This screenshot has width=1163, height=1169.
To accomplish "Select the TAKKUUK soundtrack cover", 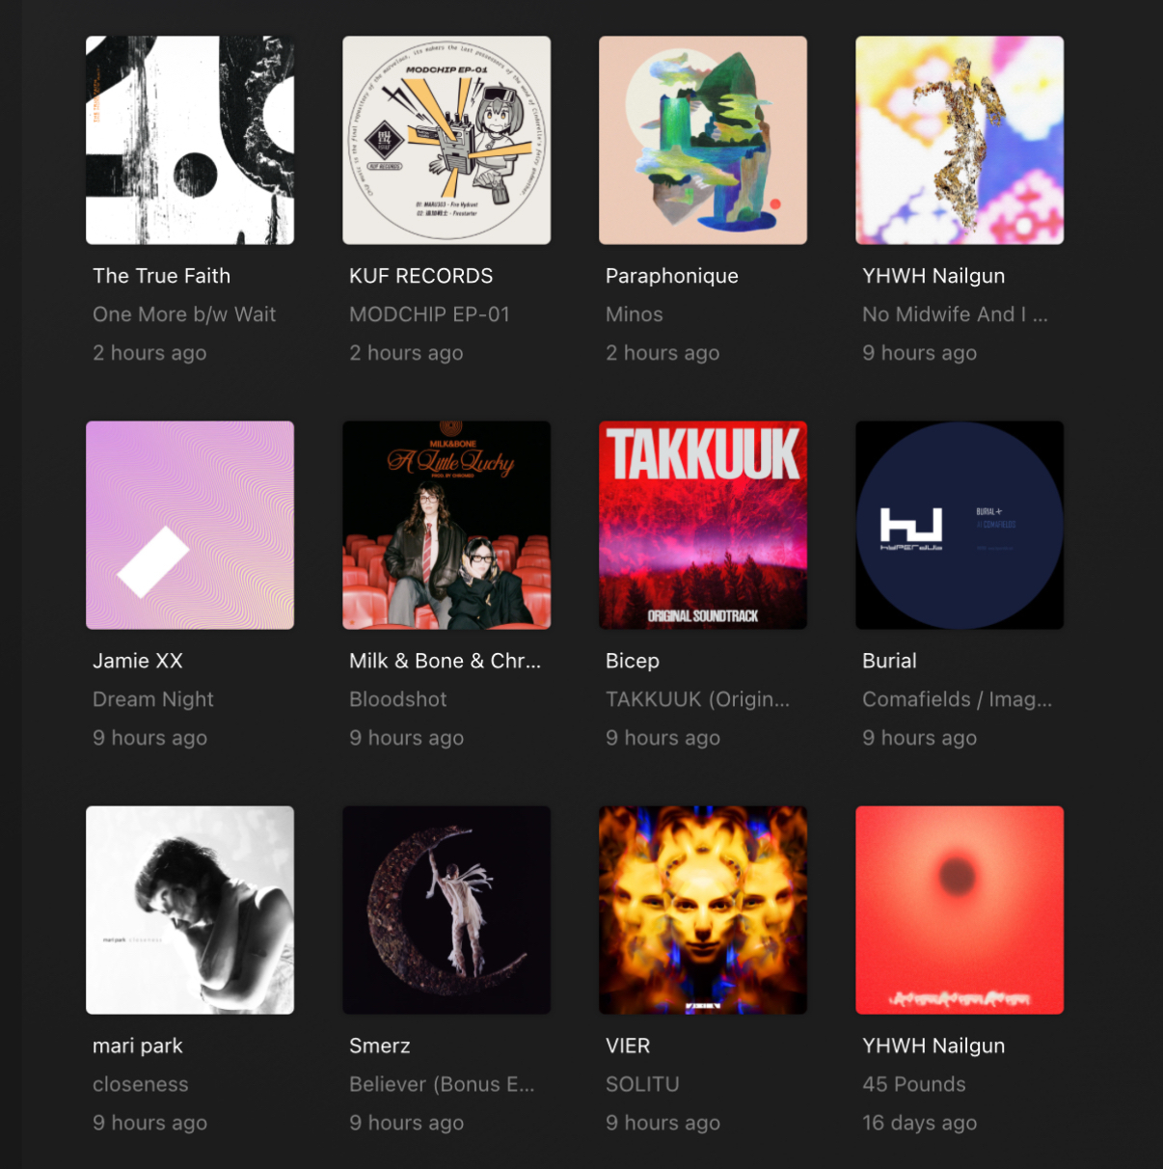I will point(703,525).
